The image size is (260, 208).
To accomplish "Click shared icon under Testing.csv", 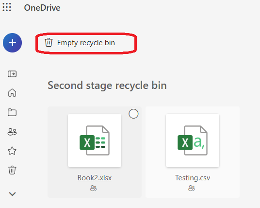I will coord(192,188).
